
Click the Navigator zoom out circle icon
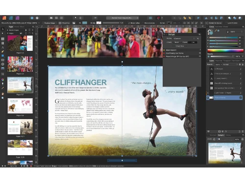click(x=214, y=139)
